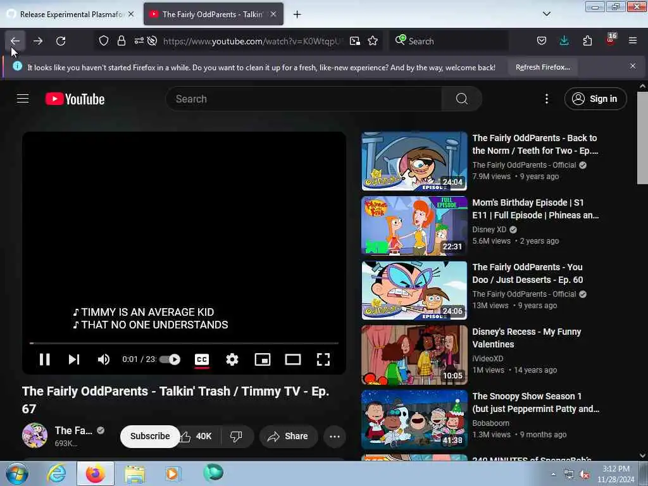Screen dimensions: 648x486
Task: Open a new browser tab
Action: pos(297,15)
